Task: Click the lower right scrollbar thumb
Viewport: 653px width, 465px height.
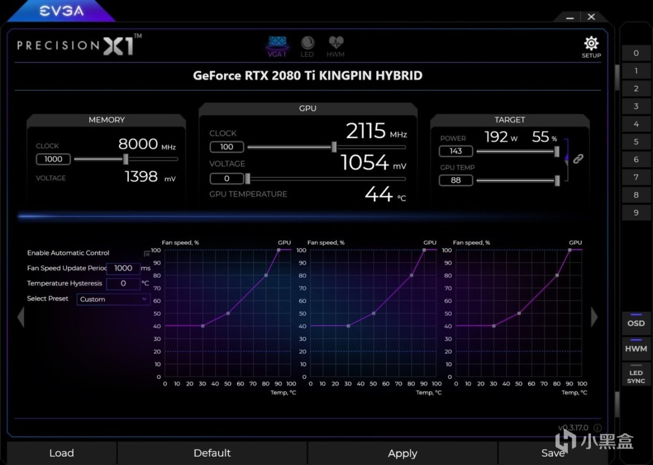Action: [x=617, y=405]
